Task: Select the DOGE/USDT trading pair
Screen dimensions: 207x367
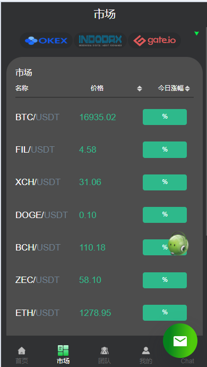Action: [x=41, y=215]
